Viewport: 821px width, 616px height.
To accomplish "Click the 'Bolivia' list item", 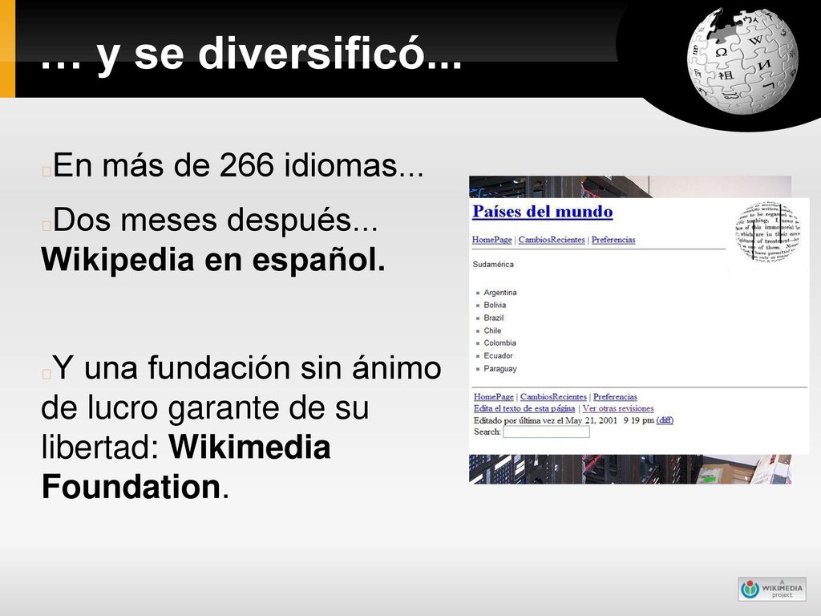I will (495, 305).
